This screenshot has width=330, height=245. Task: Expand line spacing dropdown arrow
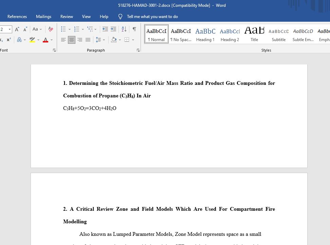pyautogui.click(x=104, y=40)
